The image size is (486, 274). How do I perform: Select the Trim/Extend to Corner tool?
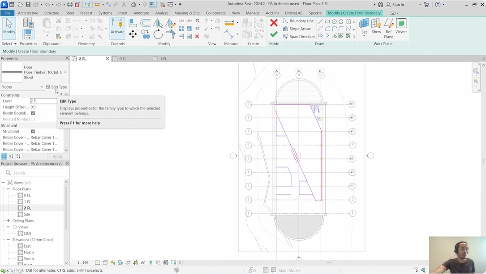pos(170,34)
